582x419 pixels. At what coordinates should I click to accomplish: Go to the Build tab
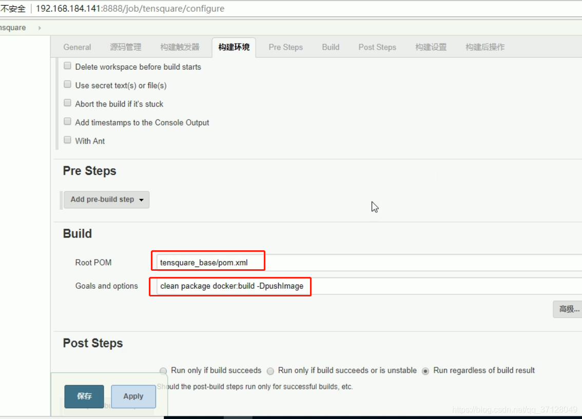click(x=331, y=47)
